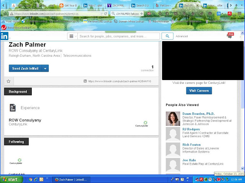Open Rich Fenton profile link
Screen dimensions: 245x183
[191, 144]
